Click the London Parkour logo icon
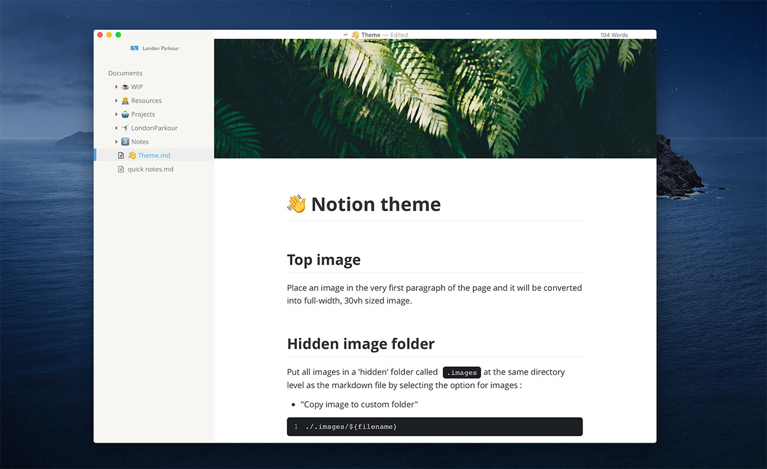Image resolution: width=767 pixels, height=469 pixels. [x=134, y=48]
